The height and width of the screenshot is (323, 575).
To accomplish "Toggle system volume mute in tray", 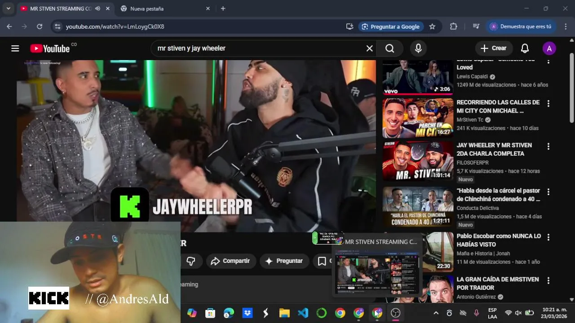I will click(x=518, y=313).
